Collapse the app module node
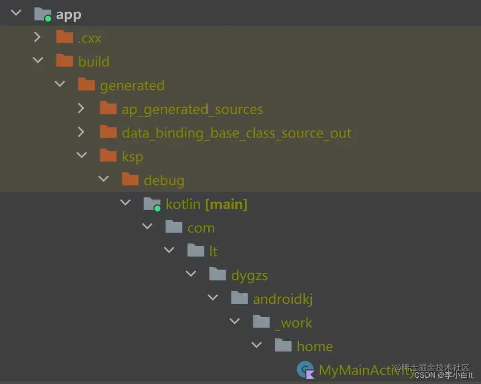 pos(15,13)
